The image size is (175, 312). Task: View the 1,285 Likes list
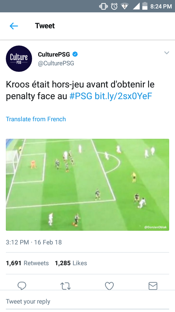71,263
